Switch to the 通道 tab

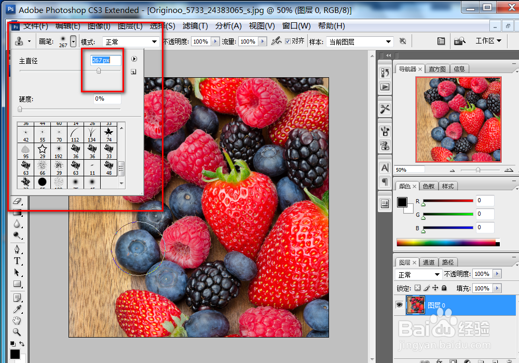[429, 262]
